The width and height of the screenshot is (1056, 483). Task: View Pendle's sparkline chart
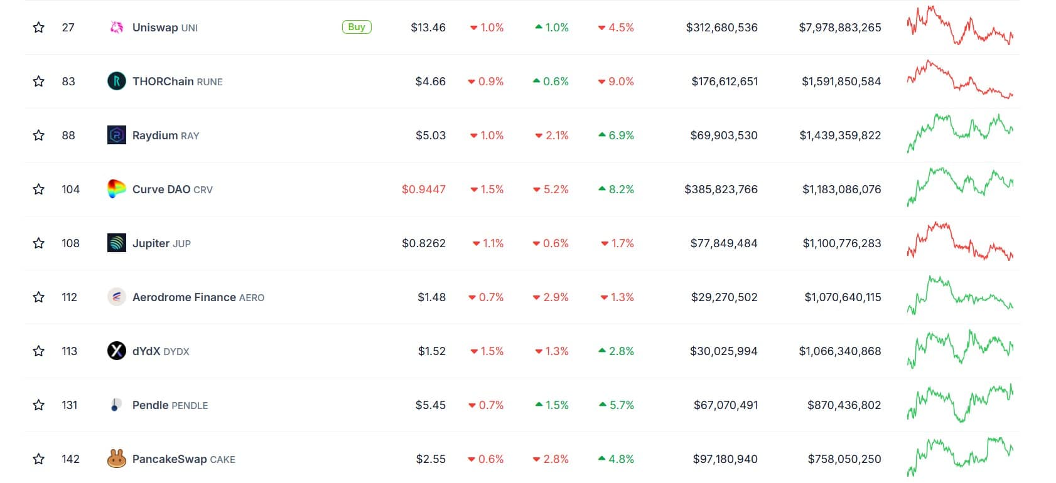(x=960, y=403)
